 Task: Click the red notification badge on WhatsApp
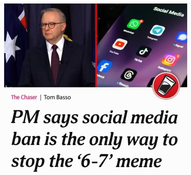(141, 21)
